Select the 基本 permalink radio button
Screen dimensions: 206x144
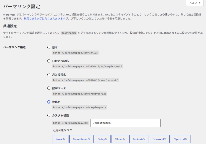pos(49,47)
